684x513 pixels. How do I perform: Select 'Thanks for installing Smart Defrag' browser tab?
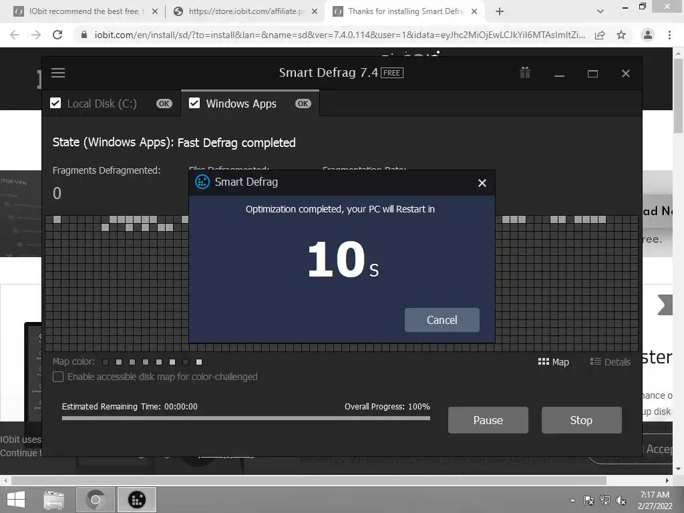[403, 11]
